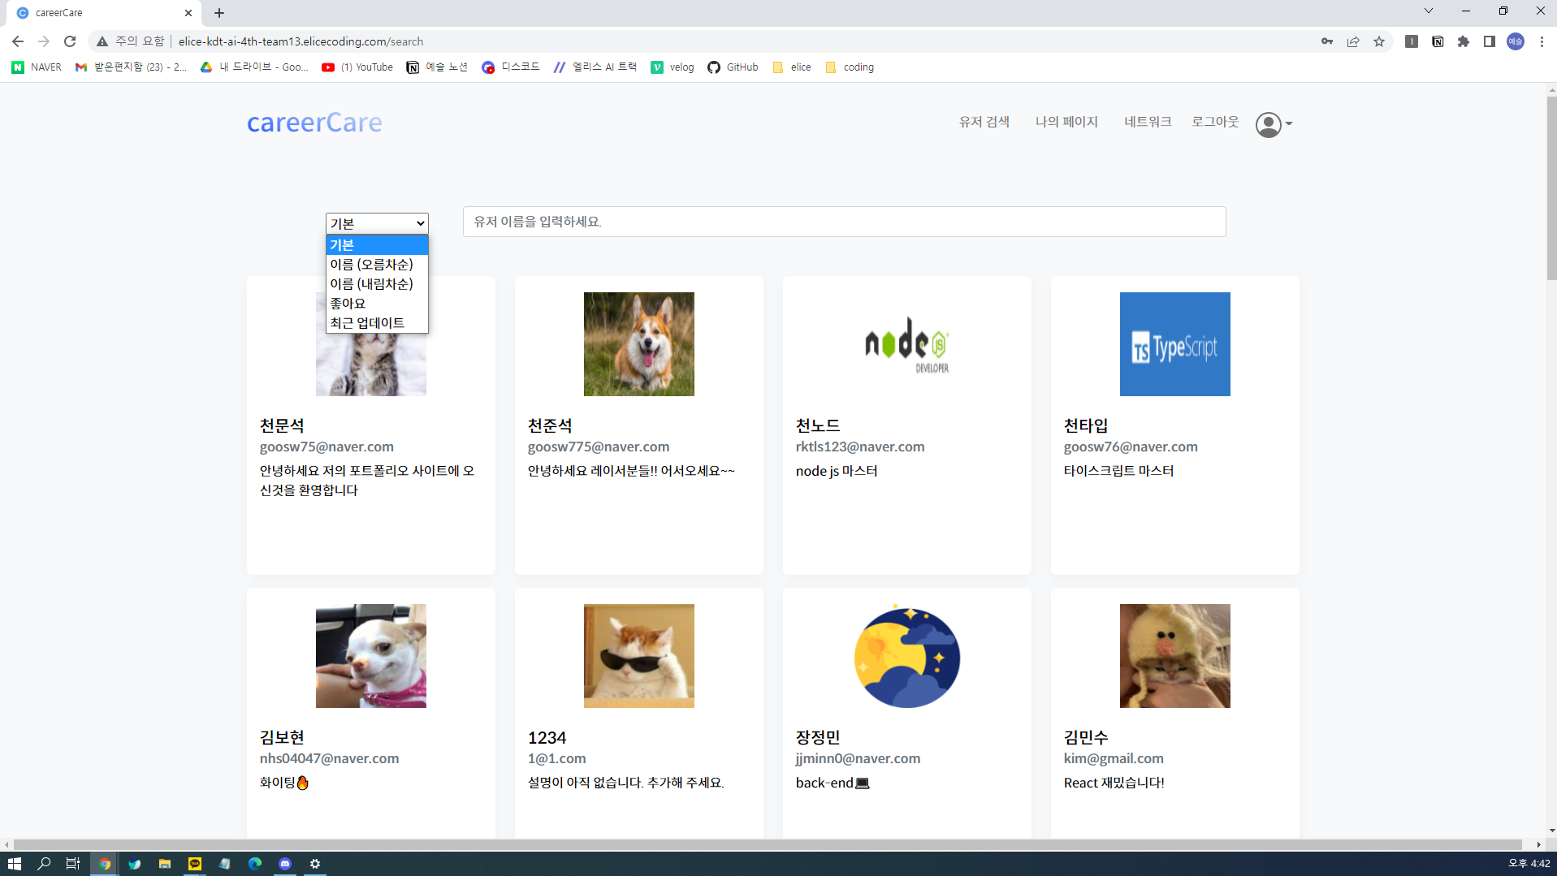Open the YouTube bookmark
Viewport: 1557px width, 876px height.
click(x=357, y=67)
